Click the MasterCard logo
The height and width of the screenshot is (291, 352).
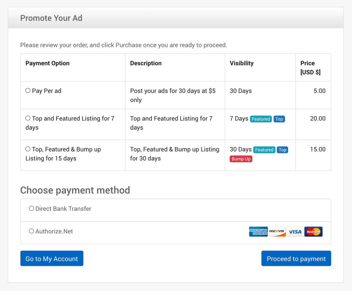pyautogui.click(x=313, y=232)
